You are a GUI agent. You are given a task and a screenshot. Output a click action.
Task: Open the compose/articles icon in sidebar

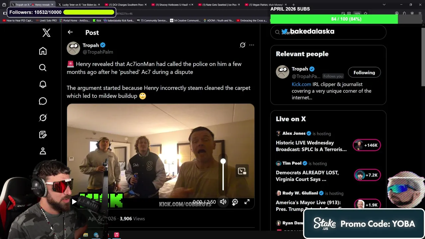pos(43,134)
